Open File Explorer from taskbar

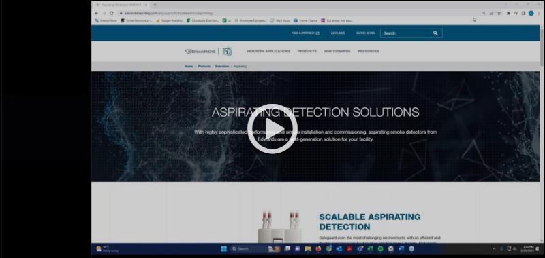pos(308,248)
